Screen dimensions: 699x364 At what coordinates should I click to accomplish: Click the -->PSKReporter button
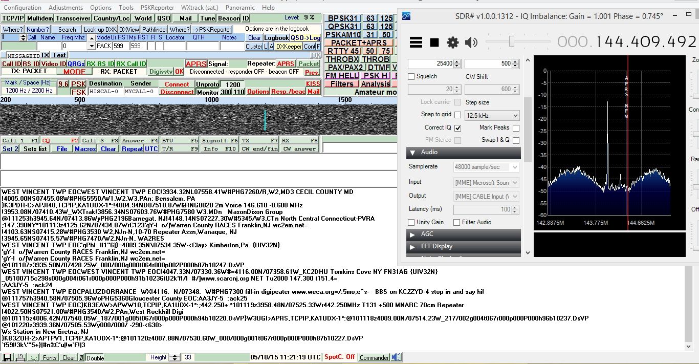(212, 30)
